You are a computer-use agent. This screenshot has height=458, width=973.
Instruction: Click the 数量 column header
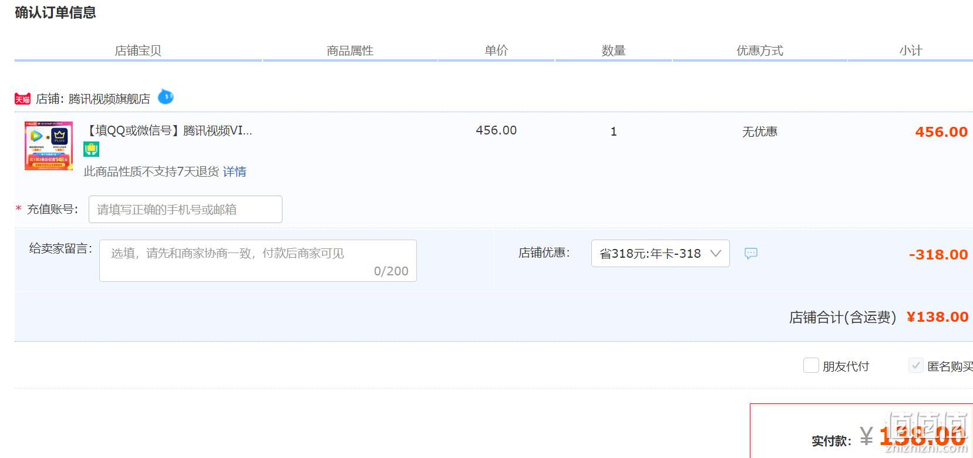pyautogui.click(x=614, y=50)
